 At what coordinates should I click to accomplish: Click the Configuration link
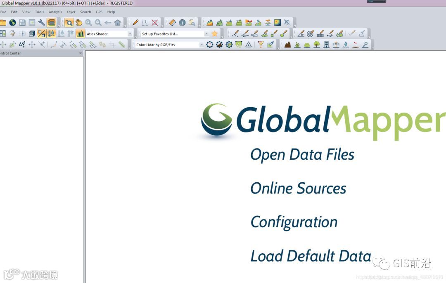pyautogui.click(x=294, y=222)
